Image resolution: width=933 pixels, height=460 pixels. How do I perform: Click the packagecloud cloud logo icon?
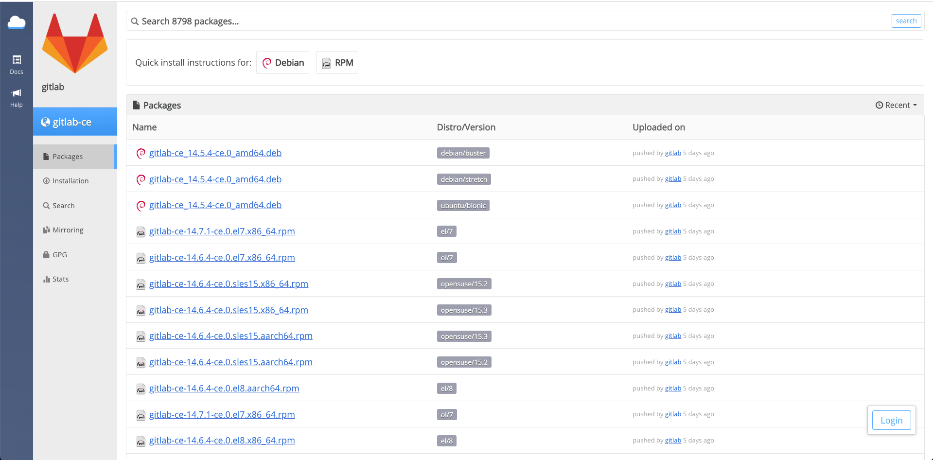pos(17,22)
